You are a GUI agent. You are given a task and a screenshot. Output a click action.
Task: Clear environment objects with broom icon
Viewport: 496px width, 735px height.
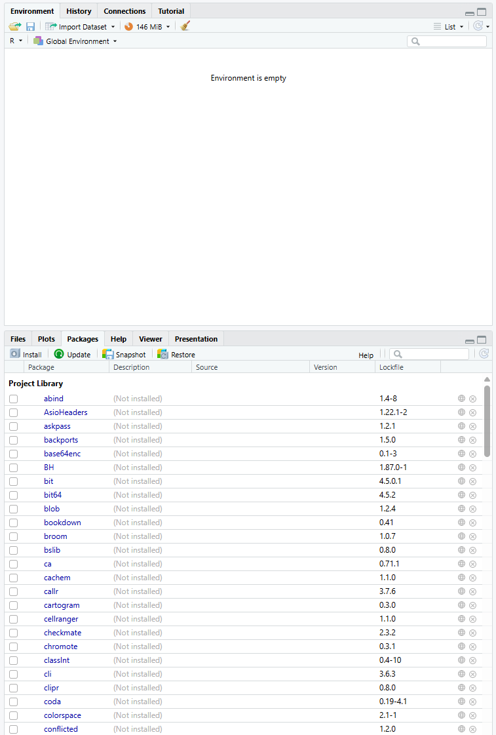[185, 26]
